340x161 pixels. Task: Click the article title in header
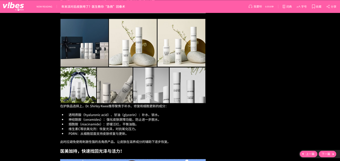[x=93, y=6]
